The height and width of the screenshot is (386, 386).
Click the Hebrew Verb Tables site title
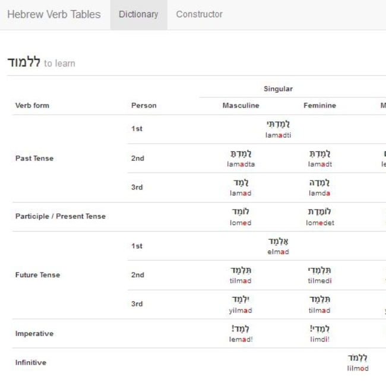(54, 14)
